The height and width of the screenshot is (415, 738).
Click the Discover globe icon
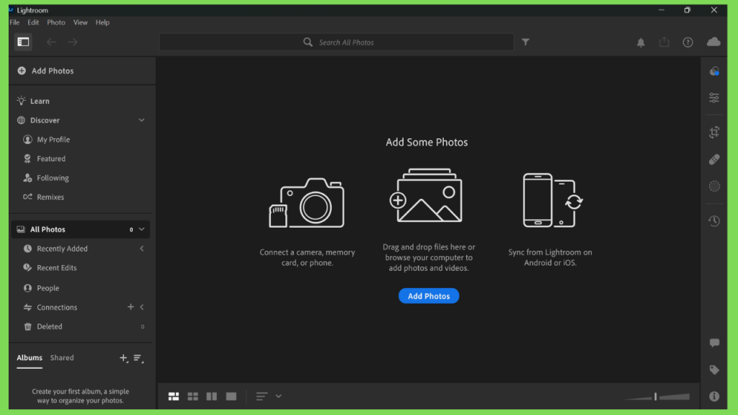tap(21, 120)
